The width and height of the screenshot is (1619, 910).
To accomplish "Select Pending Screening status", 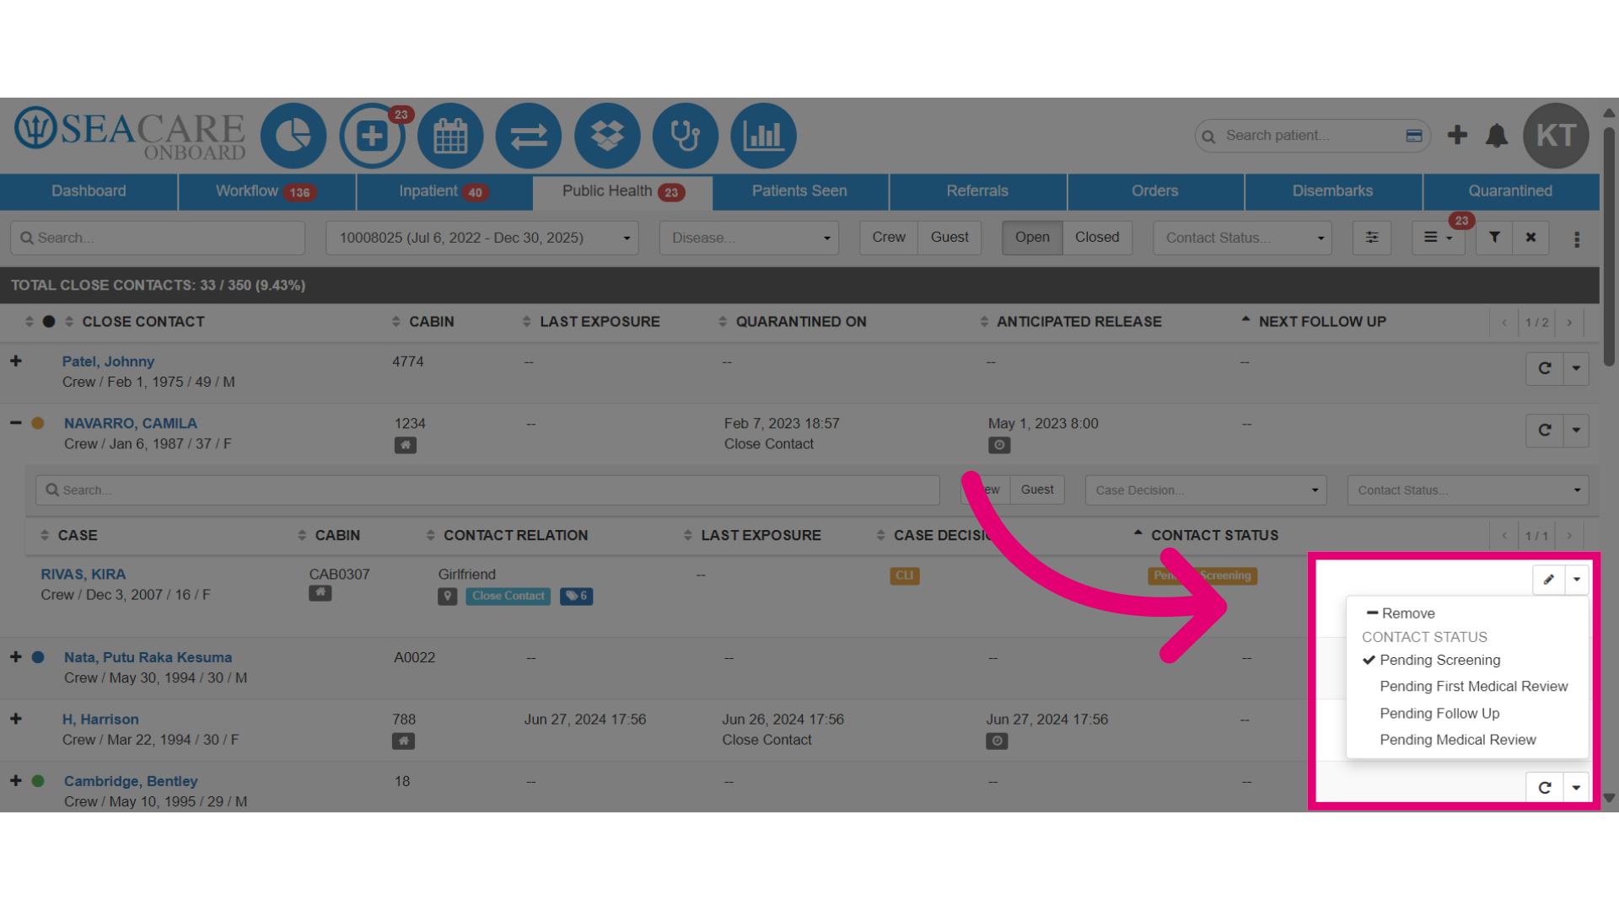I will (1439, 660).
